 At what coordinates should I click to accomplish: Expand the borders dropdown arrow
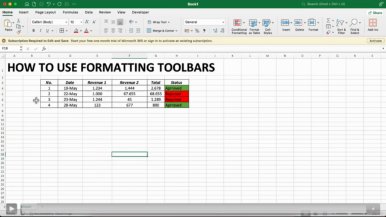(66, 31)
